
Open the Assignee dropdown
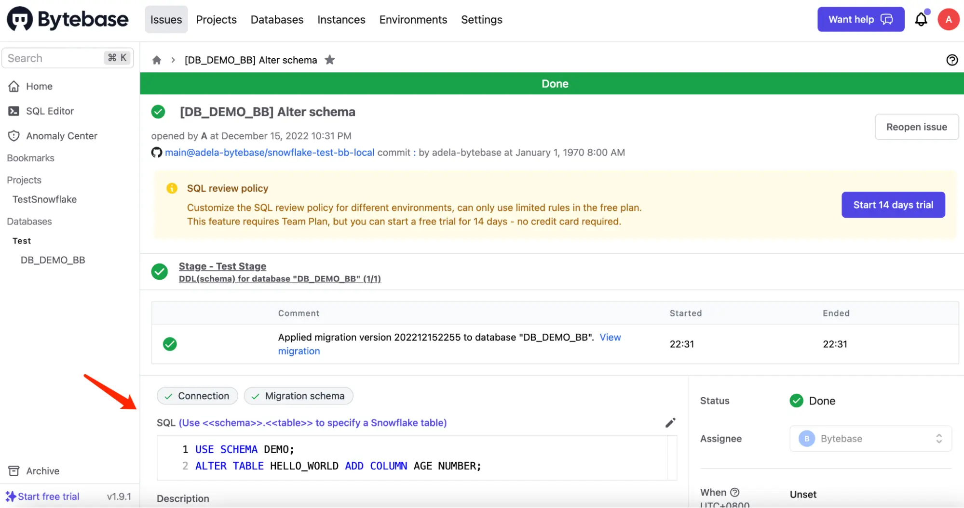[x=870, y=439]
